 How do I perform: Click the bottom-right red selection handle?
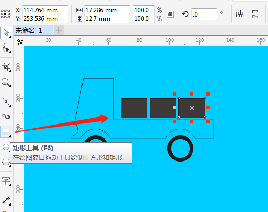208,121
